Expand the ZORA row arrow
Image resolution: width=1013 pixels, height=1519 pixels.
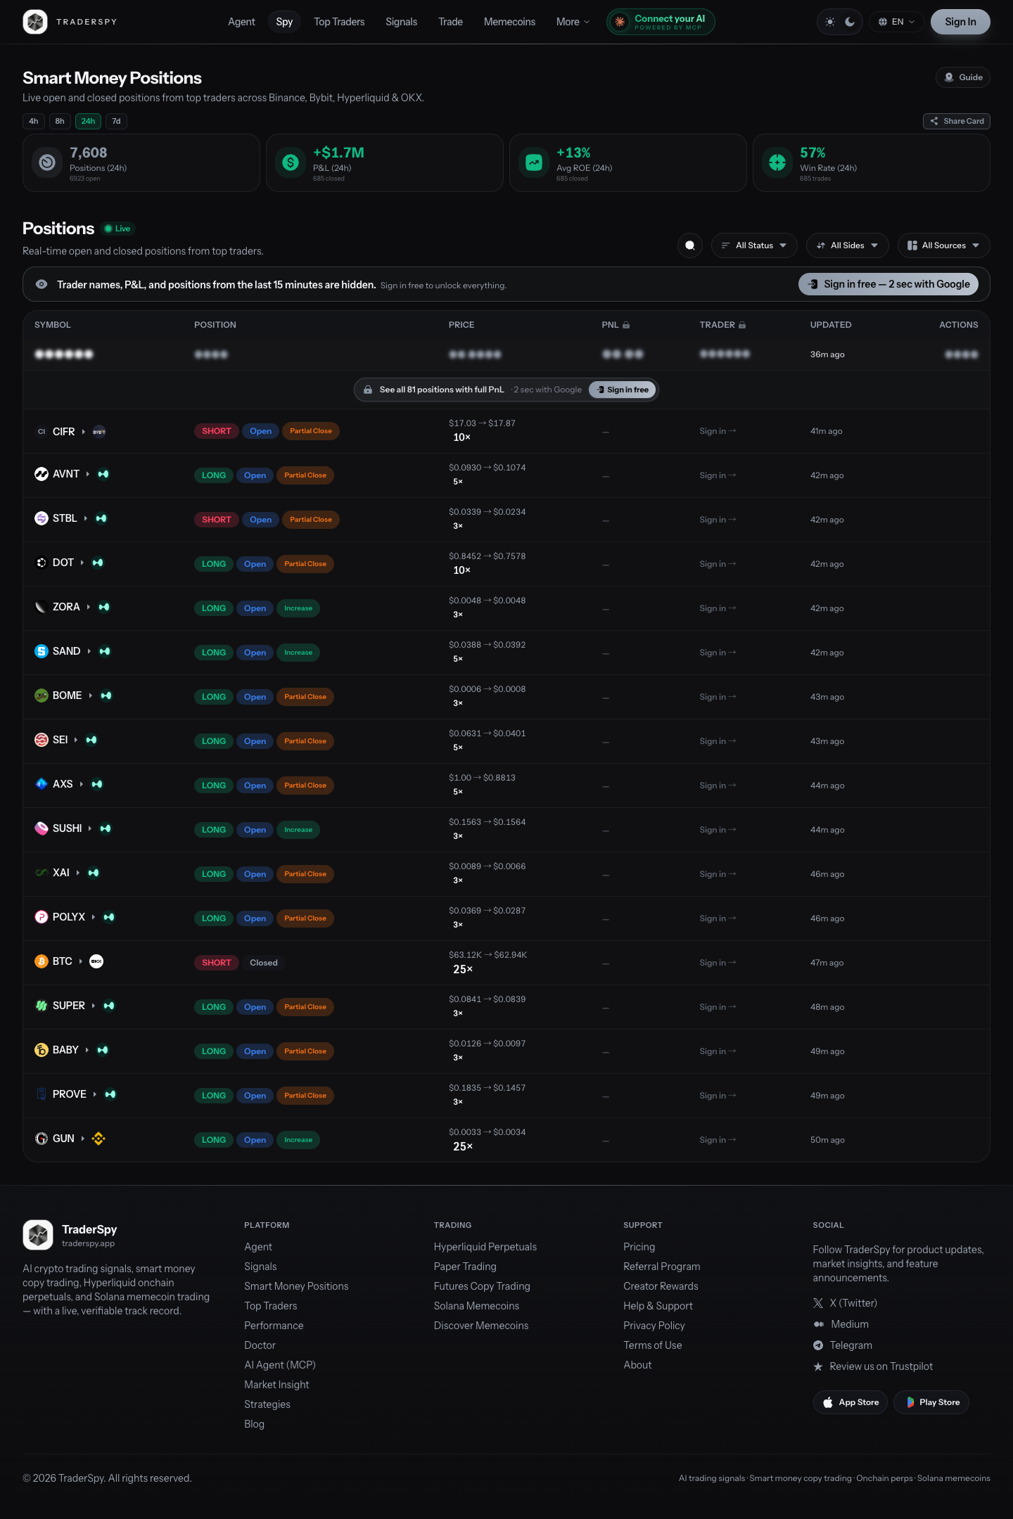point(88,607)
